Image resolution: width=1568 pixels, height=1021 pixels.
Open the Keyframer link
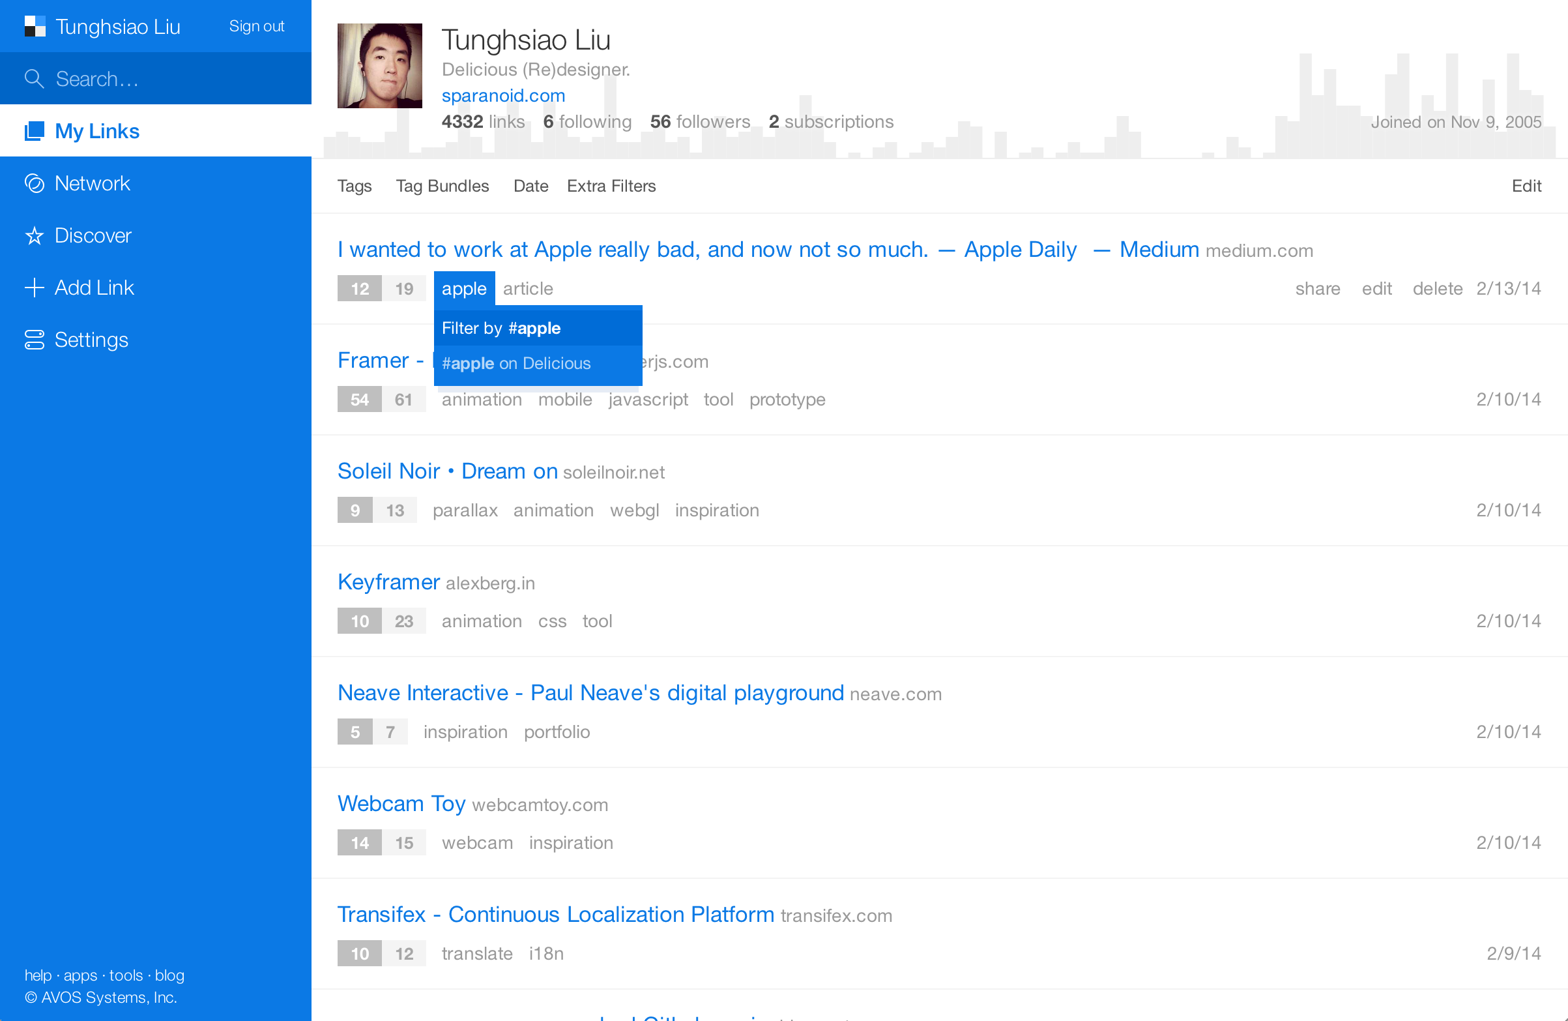tap(388, 582)
